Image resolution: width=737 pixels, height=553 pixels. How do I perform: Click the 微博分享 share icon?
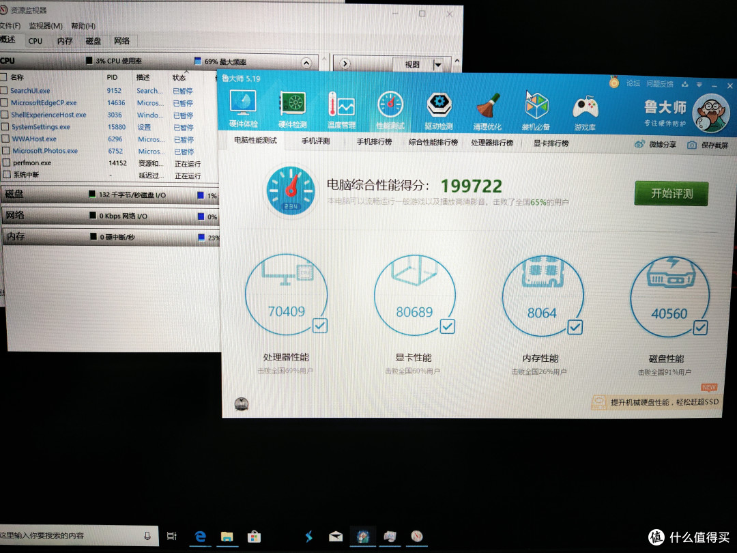pos(639,144)
